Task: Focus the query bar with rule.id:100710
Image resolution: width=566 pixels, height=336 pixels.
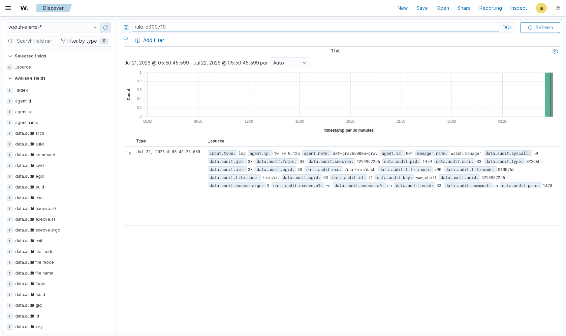Action: [x=315, y=27]
